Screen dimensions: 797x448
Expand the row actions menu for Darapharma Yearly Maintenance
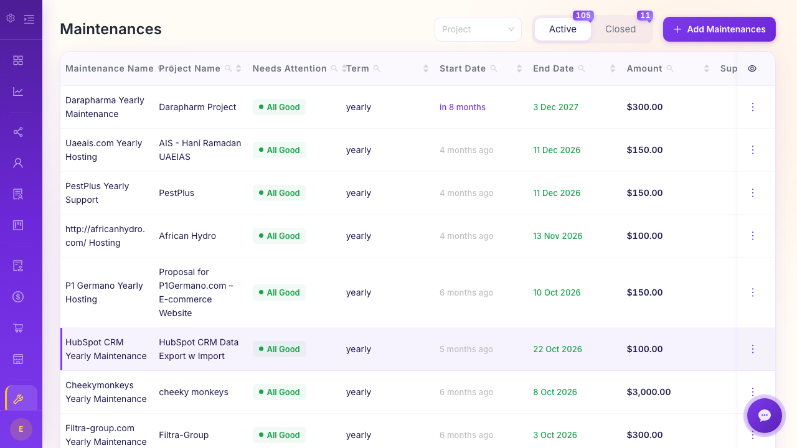[x=752, y=107]
